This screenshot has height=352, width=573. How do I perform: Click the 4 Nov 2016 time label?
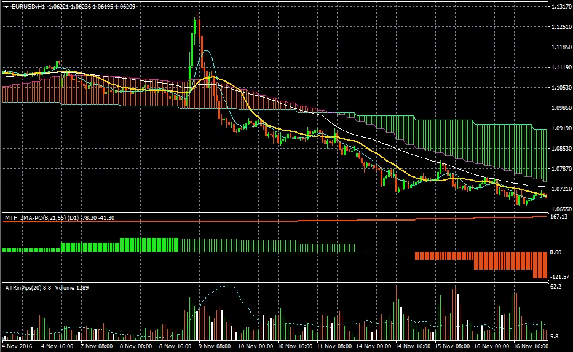coord(17,346)
